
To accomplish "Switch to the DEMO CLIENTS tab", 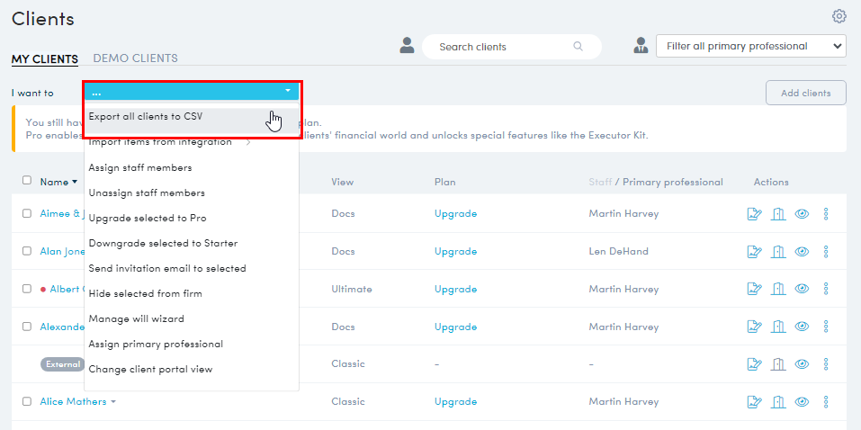I will [x=135, y=58].
